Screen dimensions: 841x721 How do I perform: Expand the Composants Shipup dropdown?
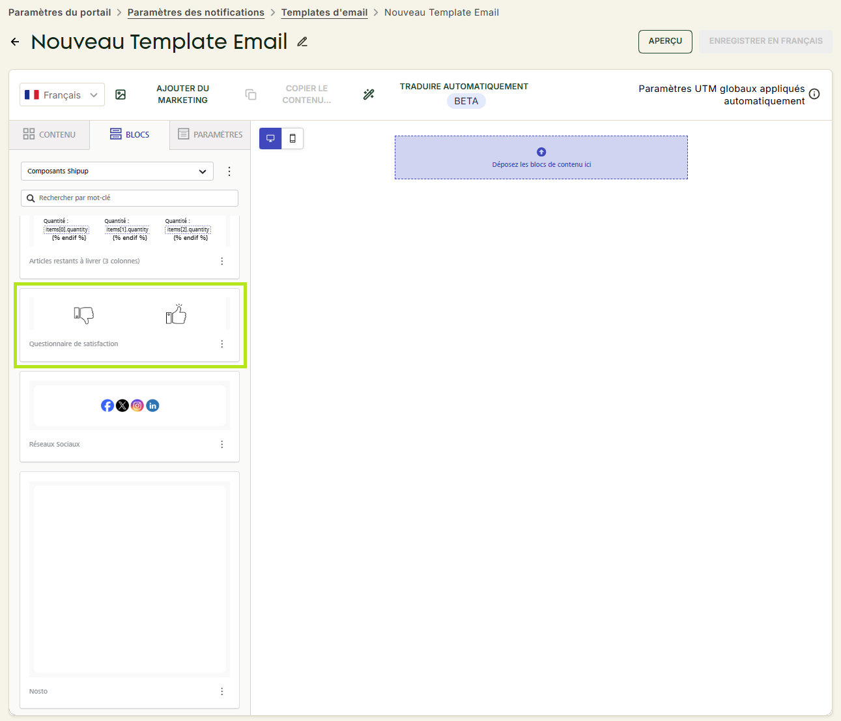117,171
